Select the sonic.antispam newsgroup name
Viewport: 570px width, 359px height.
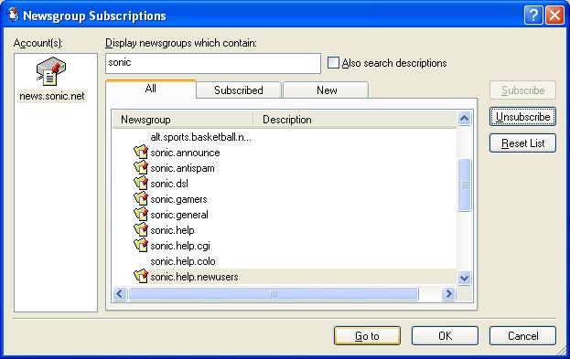point(182,168)
